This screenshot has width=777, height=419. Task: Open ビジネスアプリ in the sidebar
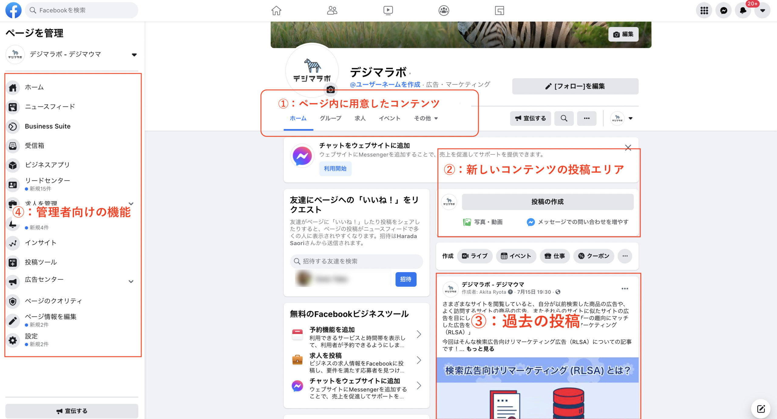point(72,165)
